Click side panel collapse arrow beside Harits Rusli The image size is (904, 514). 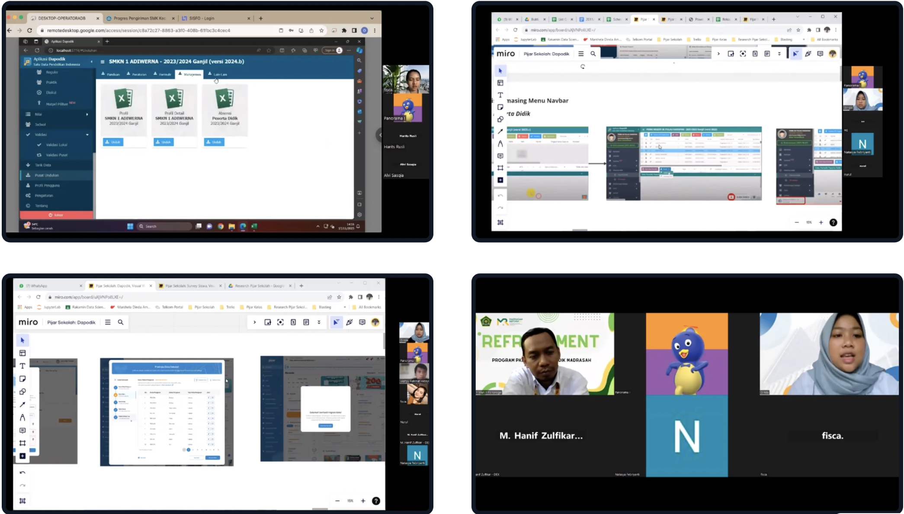(x=379, y=135)
